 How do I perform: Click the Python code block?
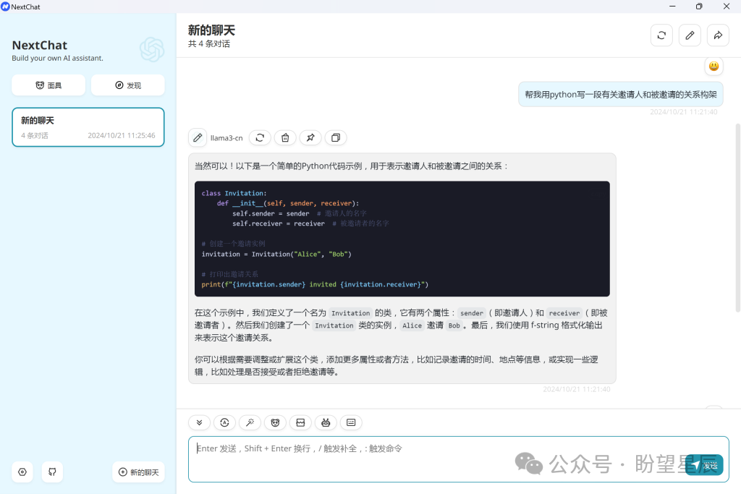pyautogui.click(x=402, y=239)
